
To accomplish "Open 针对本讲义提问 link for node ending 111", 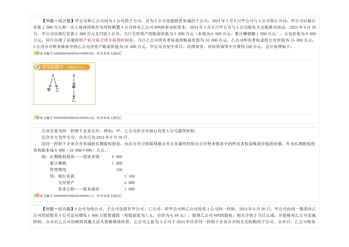I will pos(108,196).
